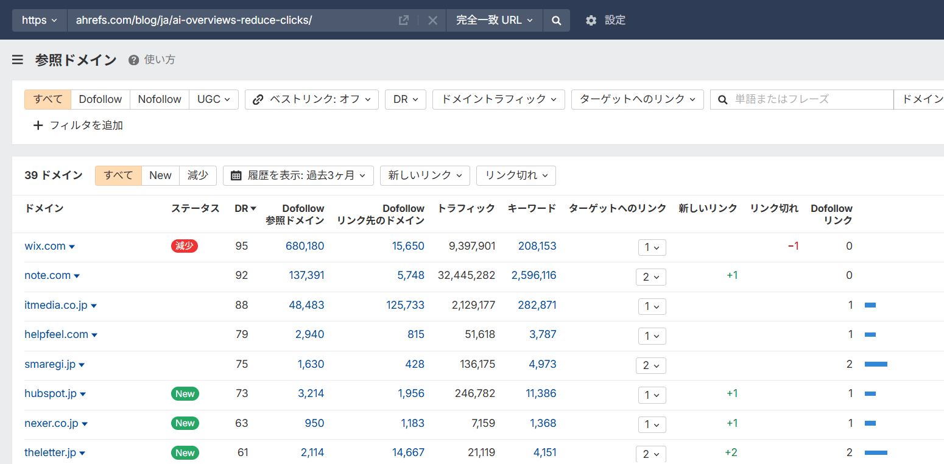
Task: Open the target URL in a new tab icon
Action: tap(403, 20)
